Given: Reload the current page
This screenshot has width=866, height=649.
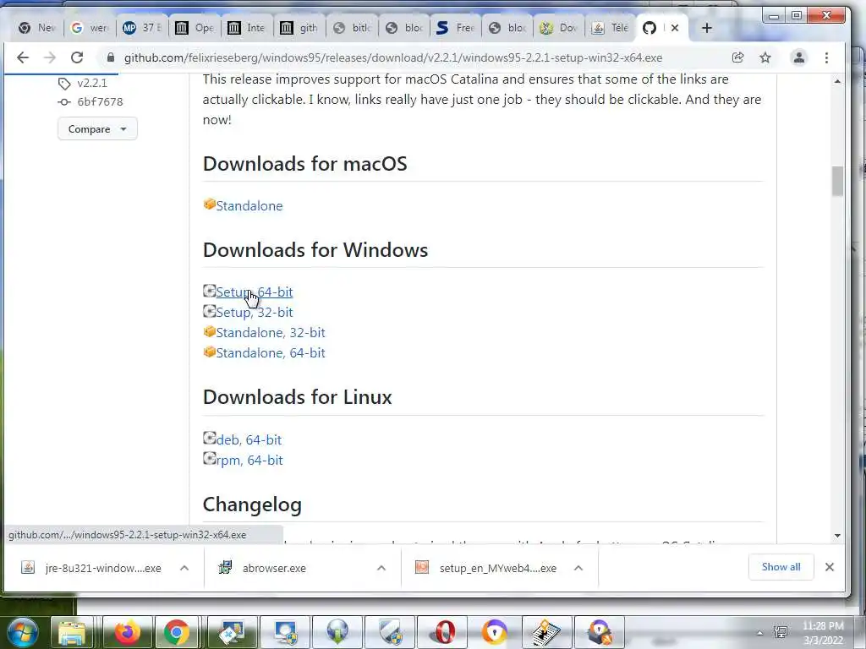Looking at the screenshot, I should click(x=77, y=57).
